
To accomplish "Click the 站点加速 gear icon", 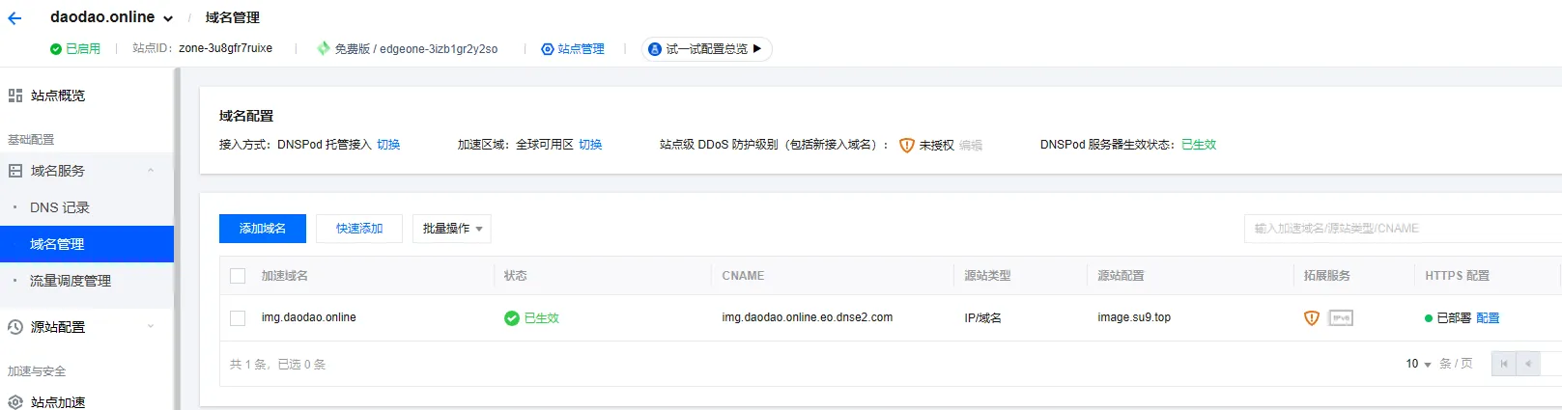I will [x=15, y=402].
